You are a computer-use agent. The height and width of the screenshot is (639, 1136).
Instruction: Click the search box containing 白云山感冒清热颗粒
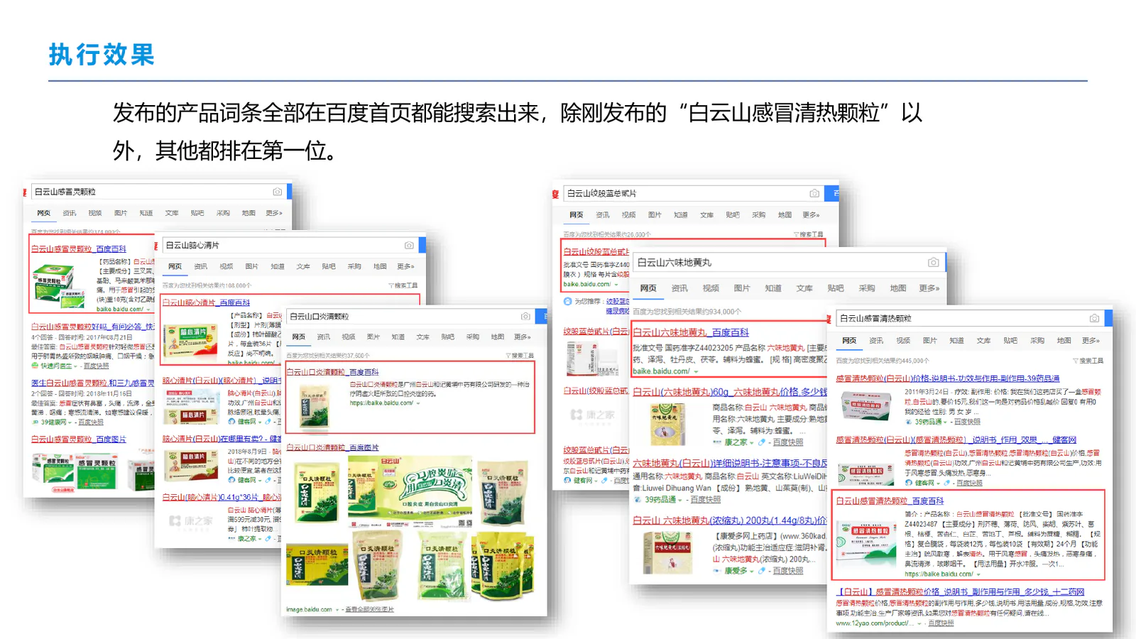pyautogui.click(x=970, y=318)
